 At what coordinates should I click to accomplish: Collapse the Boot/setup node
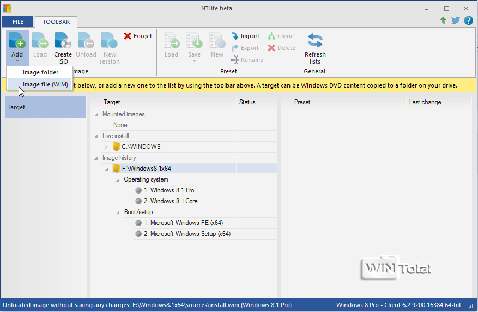point(118,213)
